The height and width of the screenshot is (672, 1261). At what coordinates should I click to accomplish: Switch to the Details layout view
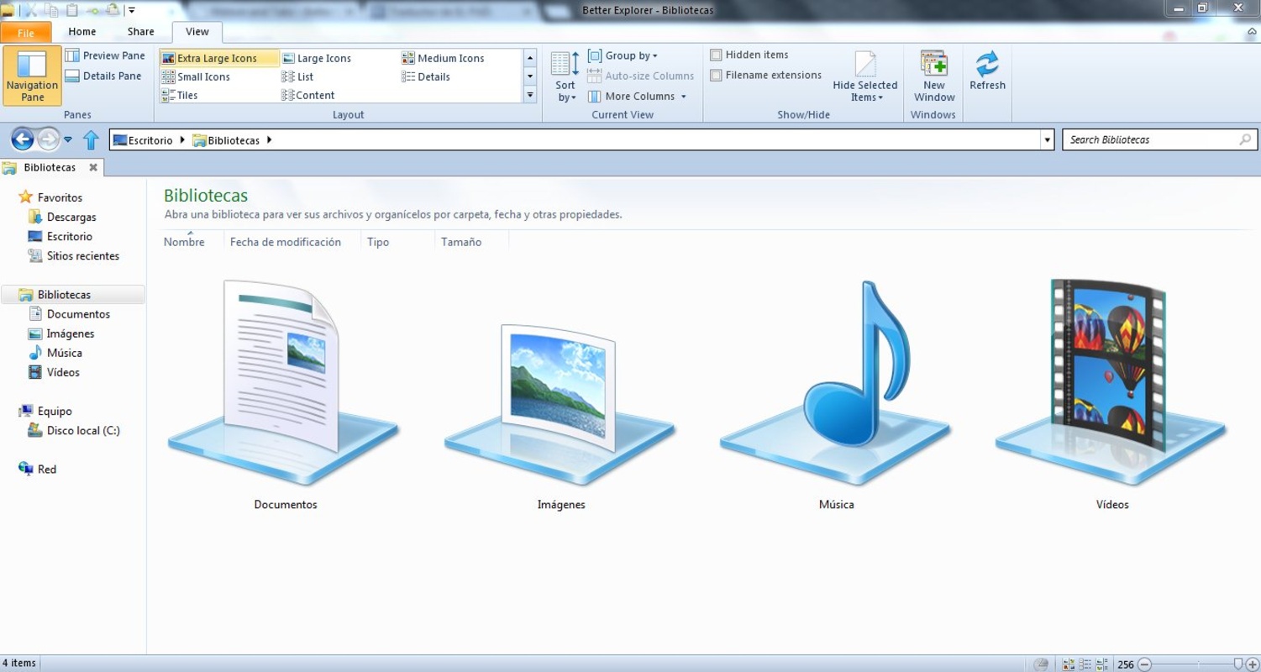[433, 76]
